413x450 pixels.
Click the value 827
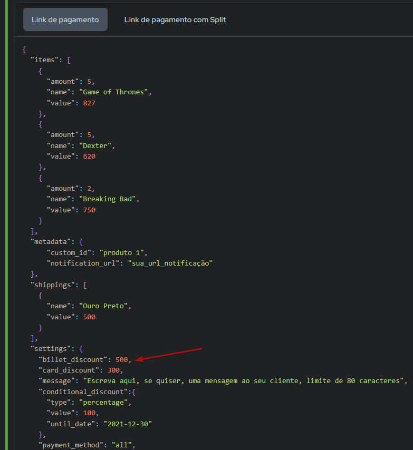point(89,103)
